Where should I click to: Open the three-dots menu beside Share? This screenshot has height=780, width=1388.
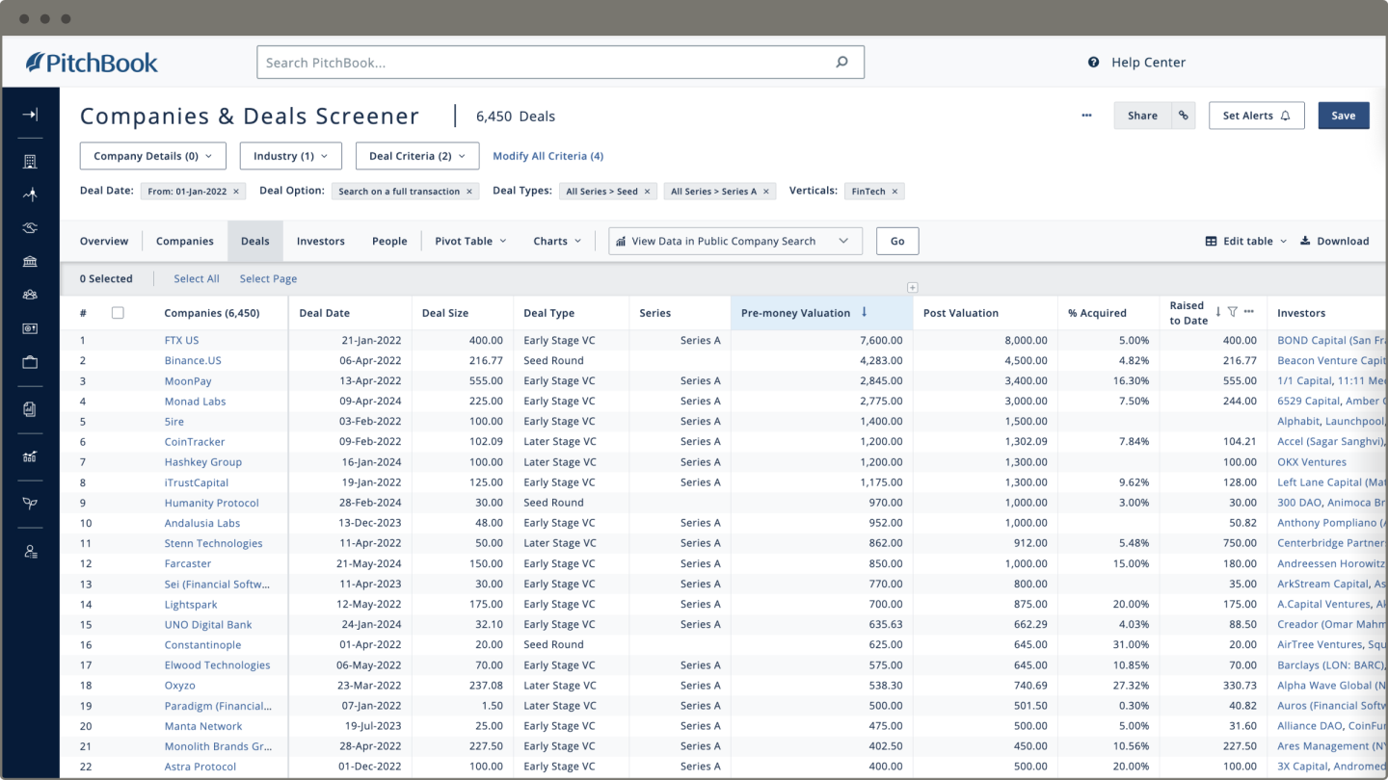(1086, 116)
